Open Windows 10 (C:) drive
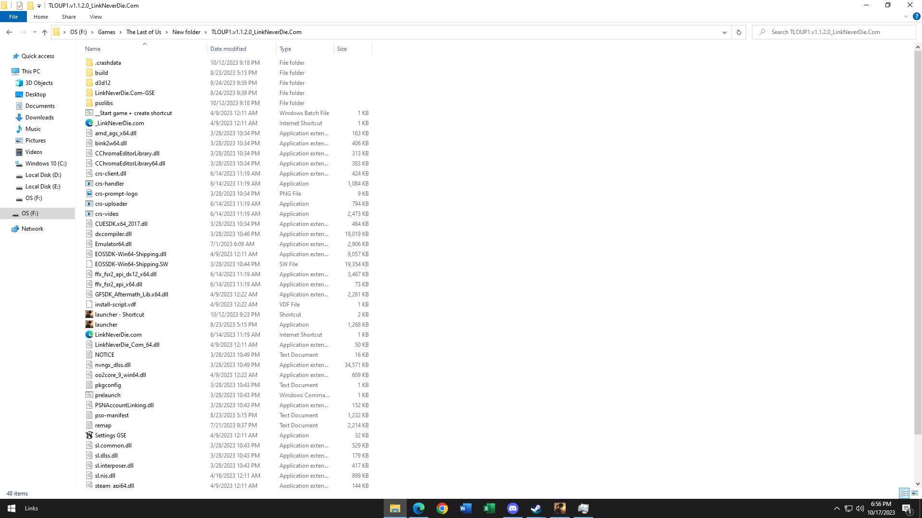This screenshot has width=922, height=518. (x=46, y=164)
